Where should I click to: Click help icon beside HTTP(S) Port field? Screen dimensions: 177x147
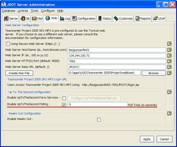click(x=169, y=61)
